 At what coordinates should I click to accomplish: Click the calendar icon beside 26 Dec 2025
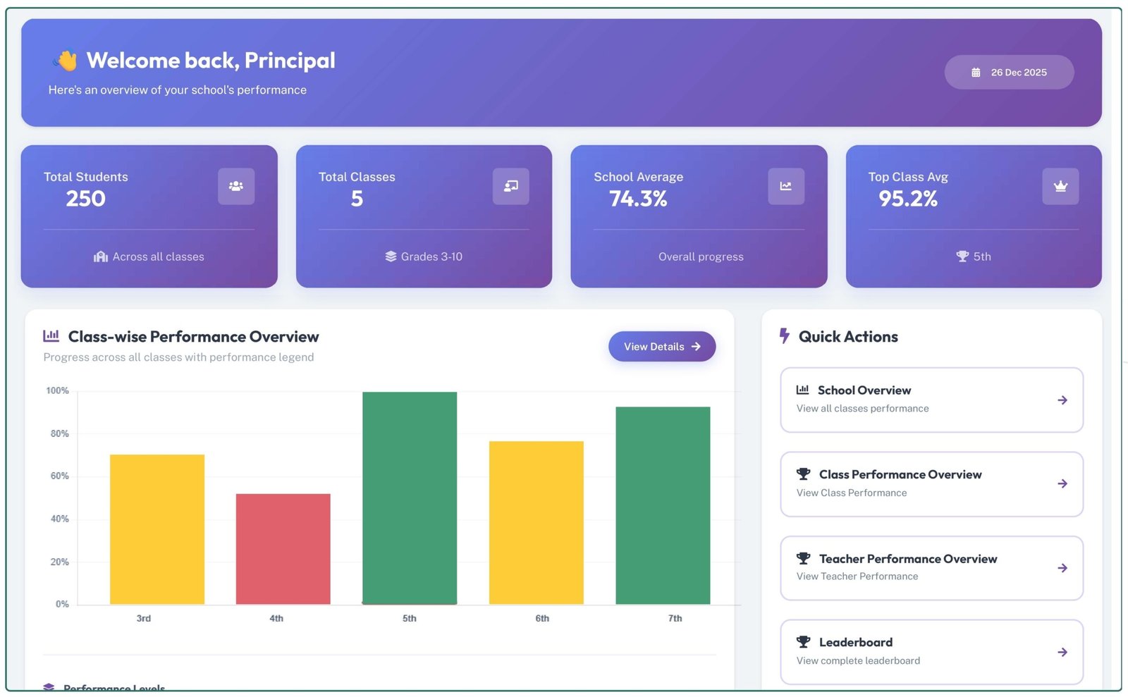976,73
